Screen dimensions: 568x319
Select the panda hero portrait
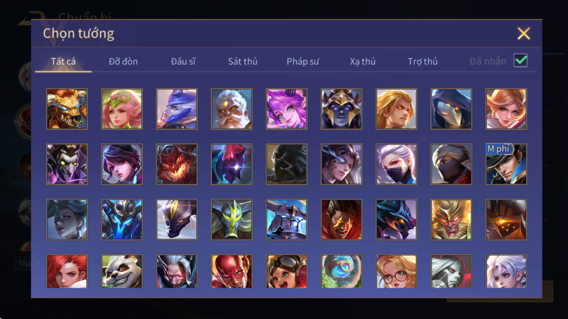[122, 271]
